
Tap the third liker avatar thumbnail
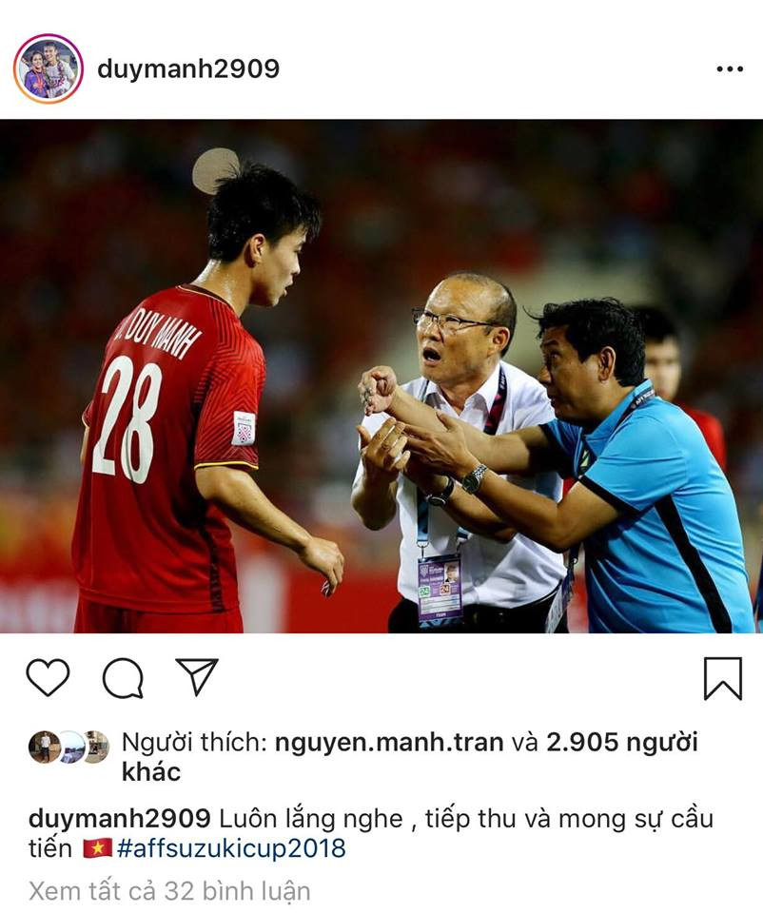coord(97,747)
